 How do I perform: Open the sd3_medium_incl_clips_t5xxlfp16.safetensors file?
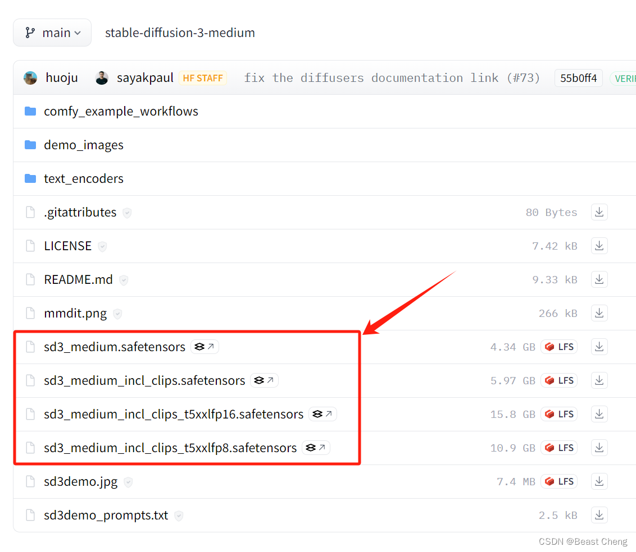[174, 415]
